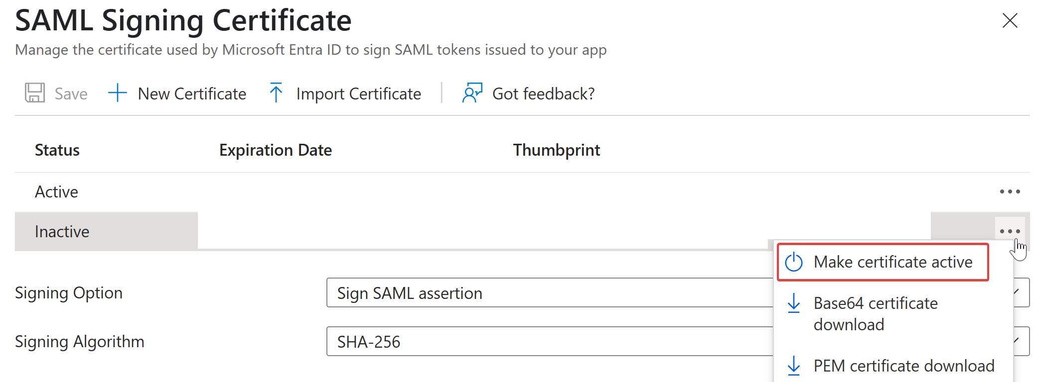
Task: Select the Active certificate row
Action: coord(57,192)
